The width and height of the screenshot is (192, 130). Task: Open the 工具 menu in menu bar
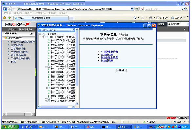52,13
